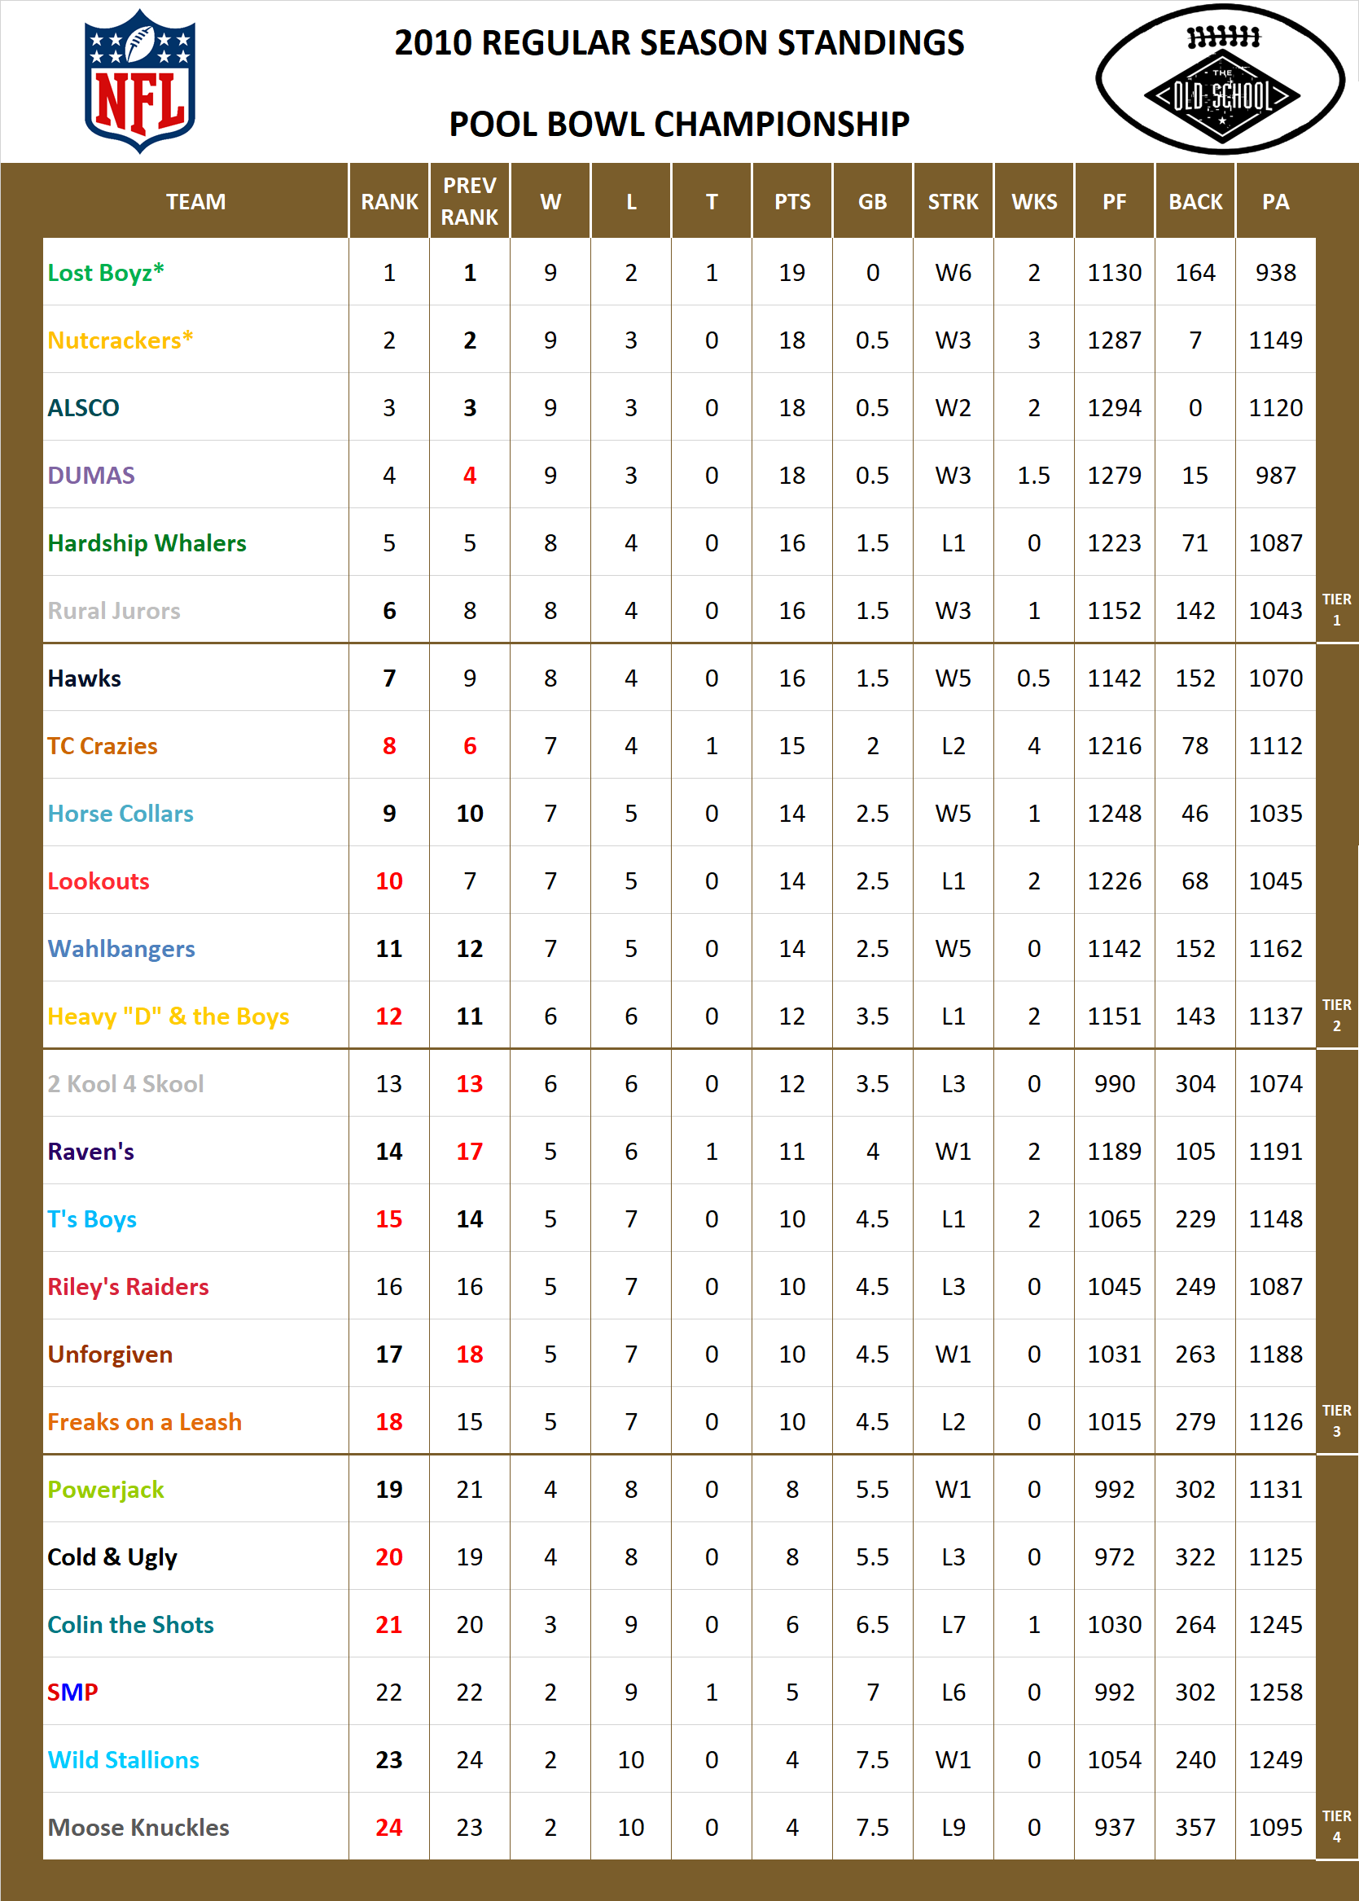1359x1901 pixels.
Task: Click the PREV RANK column header
Action: 469,201
